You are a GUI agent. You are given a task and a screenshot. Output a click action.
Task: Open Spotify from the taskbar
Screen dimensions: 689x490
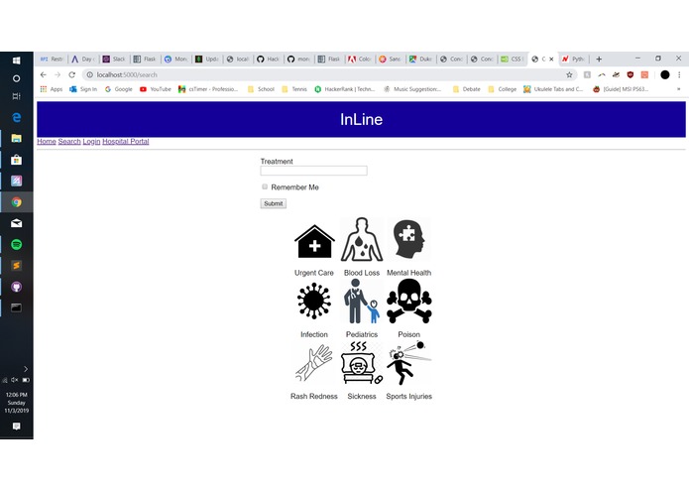pos(16,244)
